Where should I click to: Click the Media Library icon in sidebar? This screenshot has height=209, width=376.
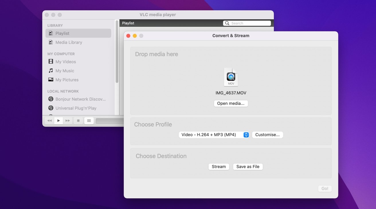click(x=51, y=42)
